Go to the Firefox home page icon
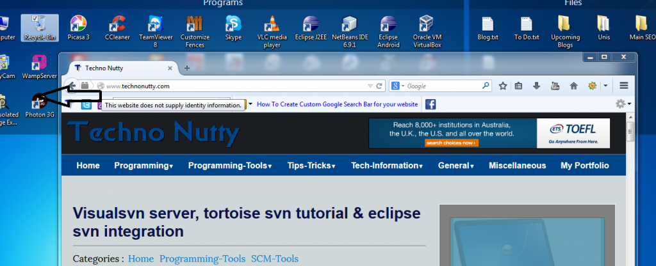This screenshot has height=266, width=656. 573,86
